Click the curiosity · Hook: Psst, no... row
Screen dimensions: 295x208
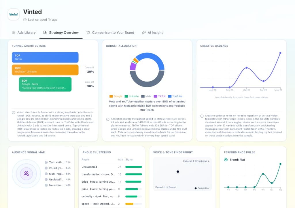click(x=112, y=196)
